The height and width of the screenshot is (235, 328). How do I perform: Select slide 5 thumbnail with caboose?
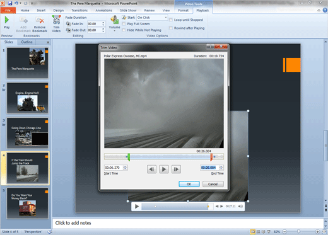pos(27,203)
